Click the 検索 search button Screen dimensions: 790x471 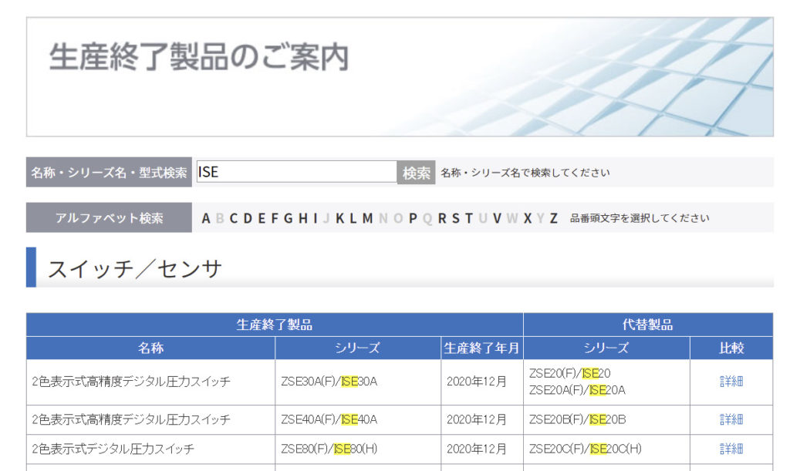417,173
